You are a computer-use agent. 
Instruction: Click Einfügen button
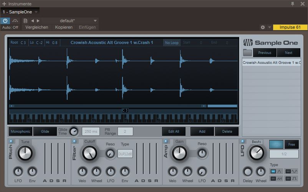(x=88, y=28)
